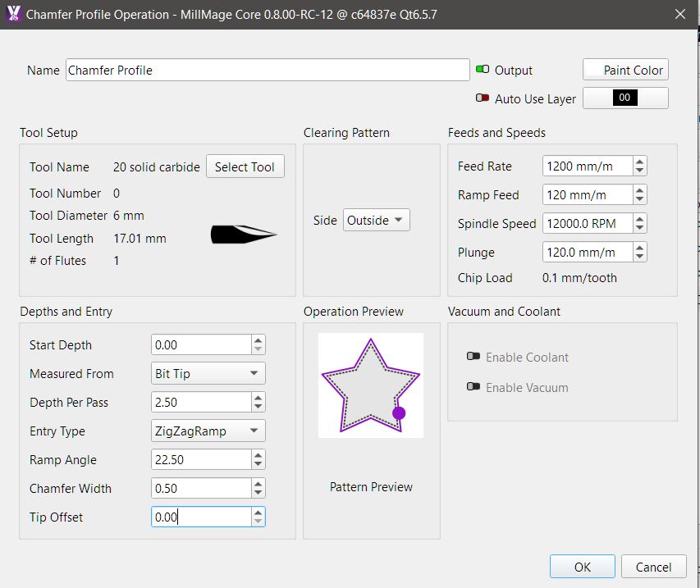Open the Side dropdown set to Outside
Screen dimensions: 700x588
pyautogui.click(x=376, y=220)
